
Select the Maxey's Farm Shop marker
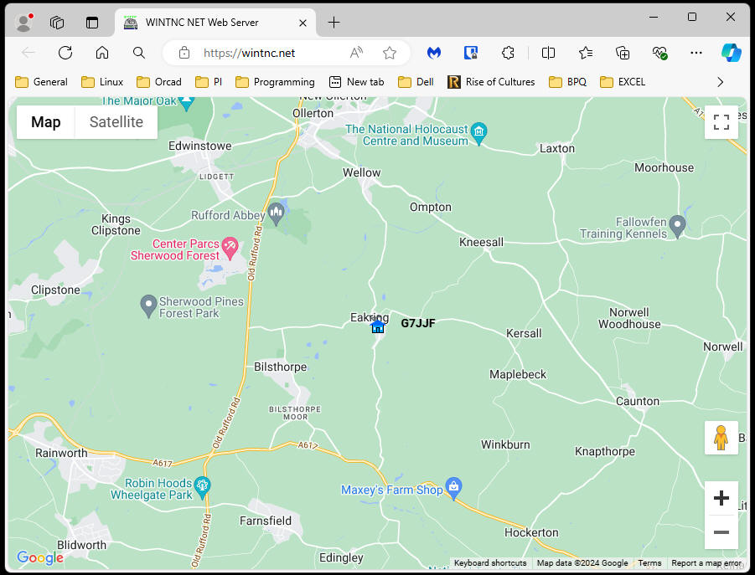tap(454, 486)
